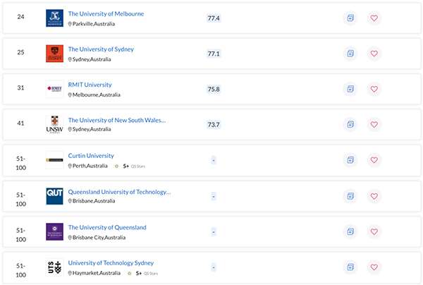423x285 pixels.
Task: Open Queensland University of Technology link
Action: 120,192
